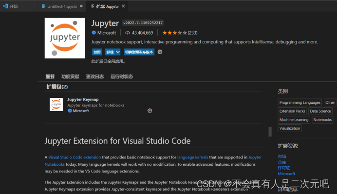Open the Microsoft resource link in sidebar

[286, 174]
